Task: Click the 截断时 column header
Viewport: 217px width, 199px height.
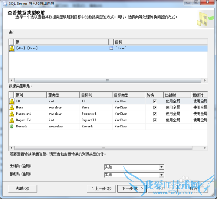Action: pos(200,95)
